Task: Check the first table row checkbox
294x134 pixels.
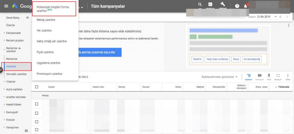Action: [36, 104]
